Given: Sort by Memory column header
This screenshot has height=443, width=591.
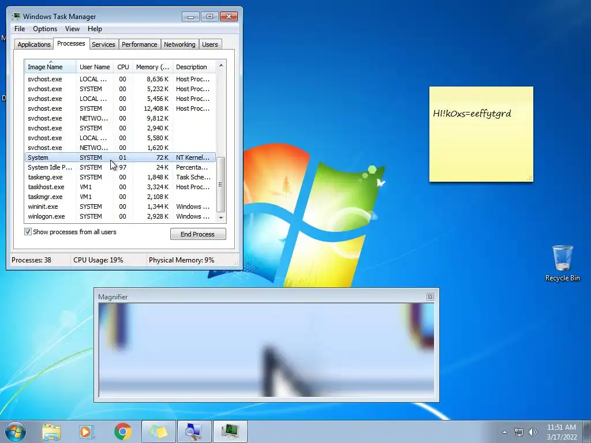Looking at the screenshot, I should [152, 67].
